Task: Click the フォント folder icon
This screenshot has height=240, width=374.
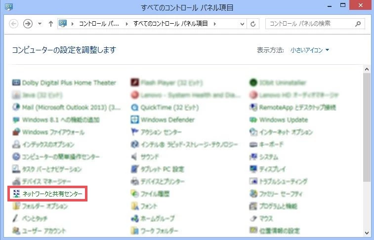Action: click(135, 206)
